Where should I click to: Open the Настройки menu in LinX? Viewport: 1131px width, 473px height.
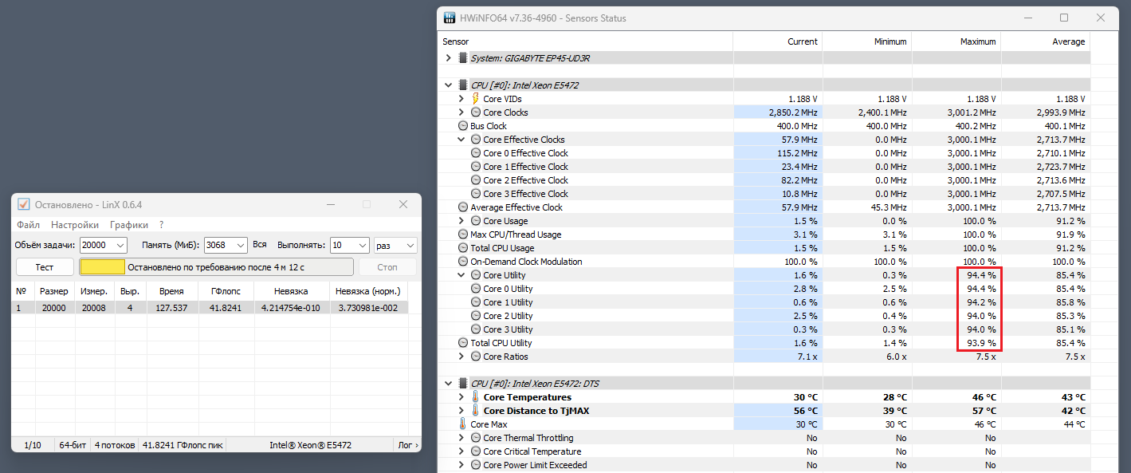click(x=75, y=225)
